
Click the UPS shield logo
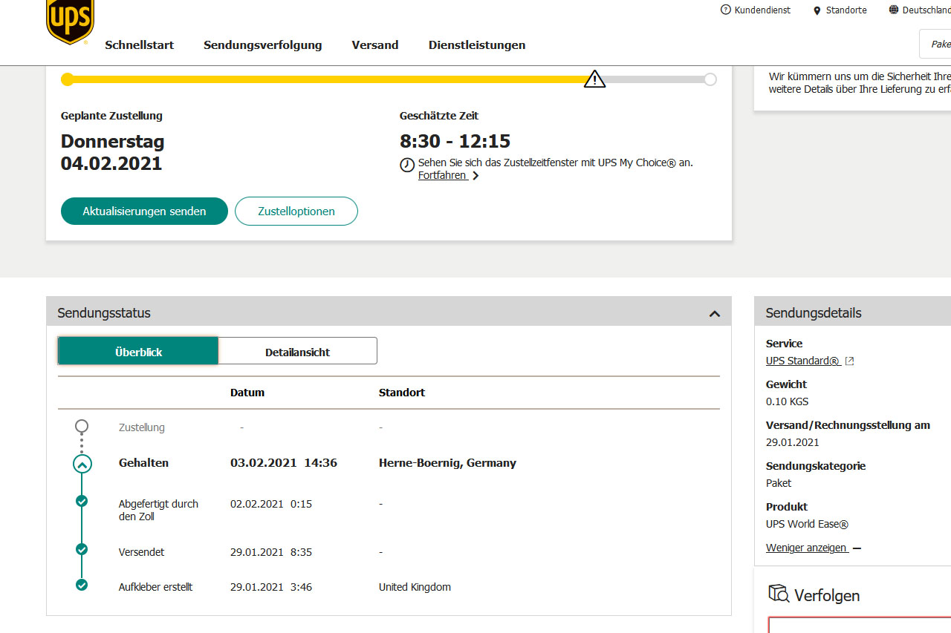point(71,21)
